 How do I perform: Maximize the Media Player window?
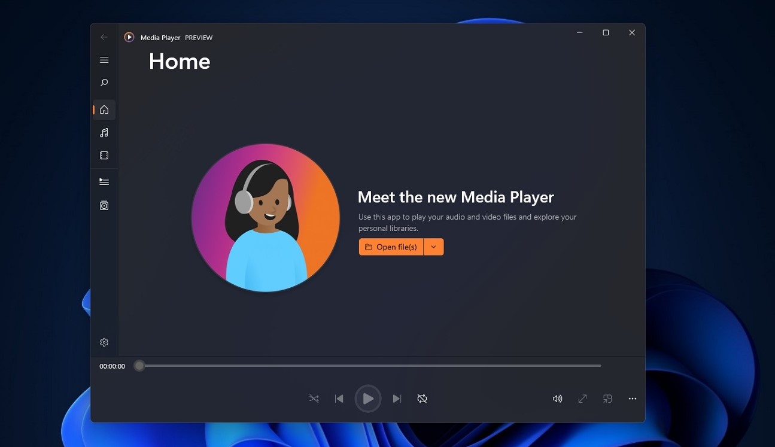(x=606, y=33)
